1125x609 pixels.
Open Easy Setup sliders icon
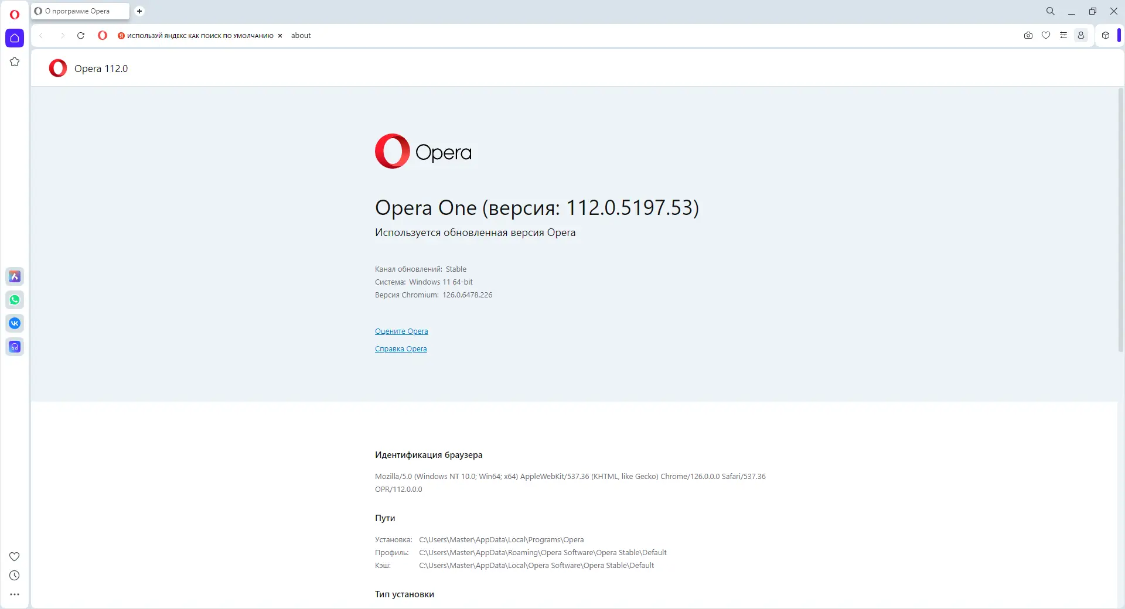1063,36
